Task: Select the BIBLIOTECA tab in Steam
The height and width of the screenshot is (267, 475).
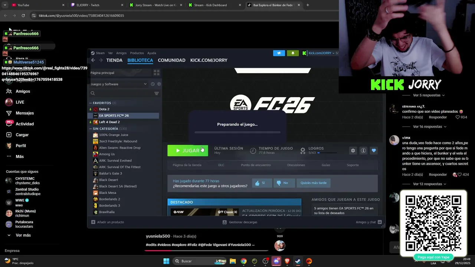Action: click(x=140, y=60)
